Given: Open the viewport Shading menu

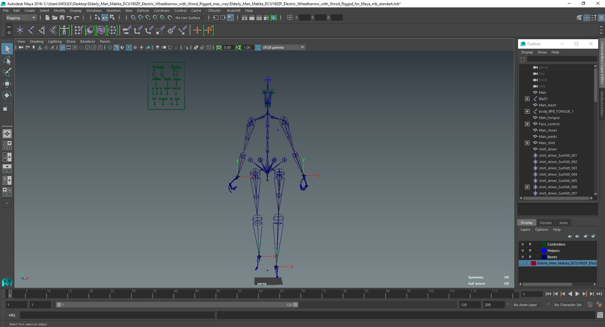Looking at the screenshot, I should point(37,42).
